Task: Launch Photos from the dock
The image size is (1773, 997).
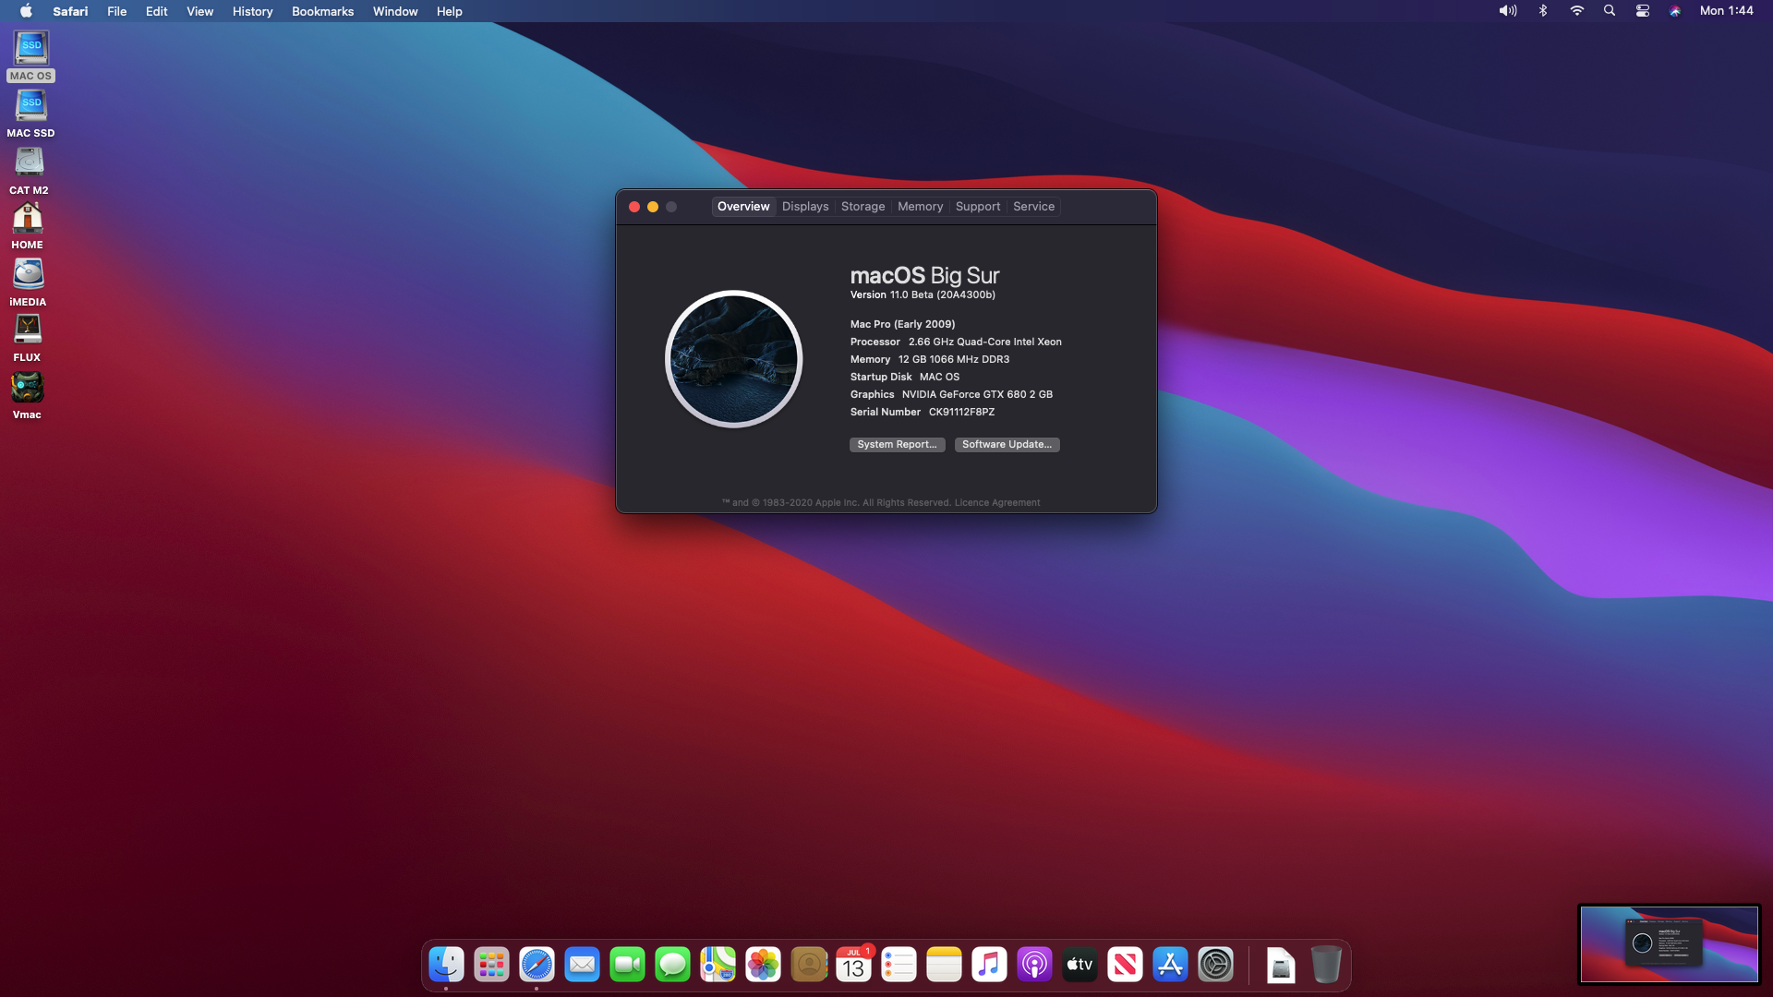Action: click(763, 965)
